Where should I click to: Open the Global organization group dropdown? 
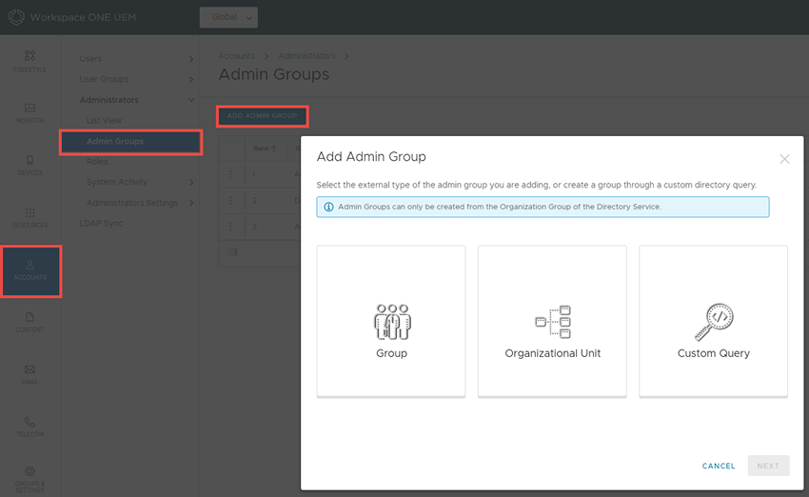228,17
